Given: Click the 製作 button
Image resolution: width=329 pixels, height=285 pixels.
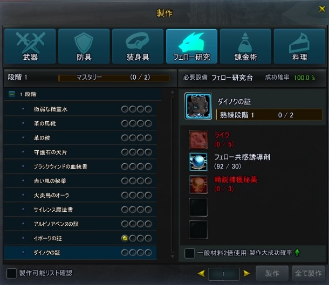Looking at the screenshot, I should pyautogui.click(x=272, y=273).
